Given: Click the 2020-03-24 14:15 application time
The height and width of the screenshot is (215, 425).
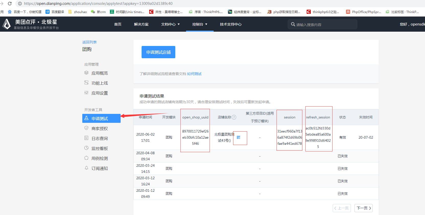Looking at the screenshot, I should 145,169.
